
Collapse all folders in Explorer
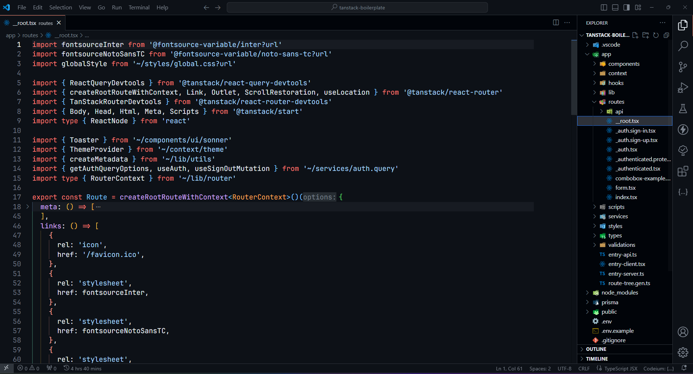[x=666, y=35]
